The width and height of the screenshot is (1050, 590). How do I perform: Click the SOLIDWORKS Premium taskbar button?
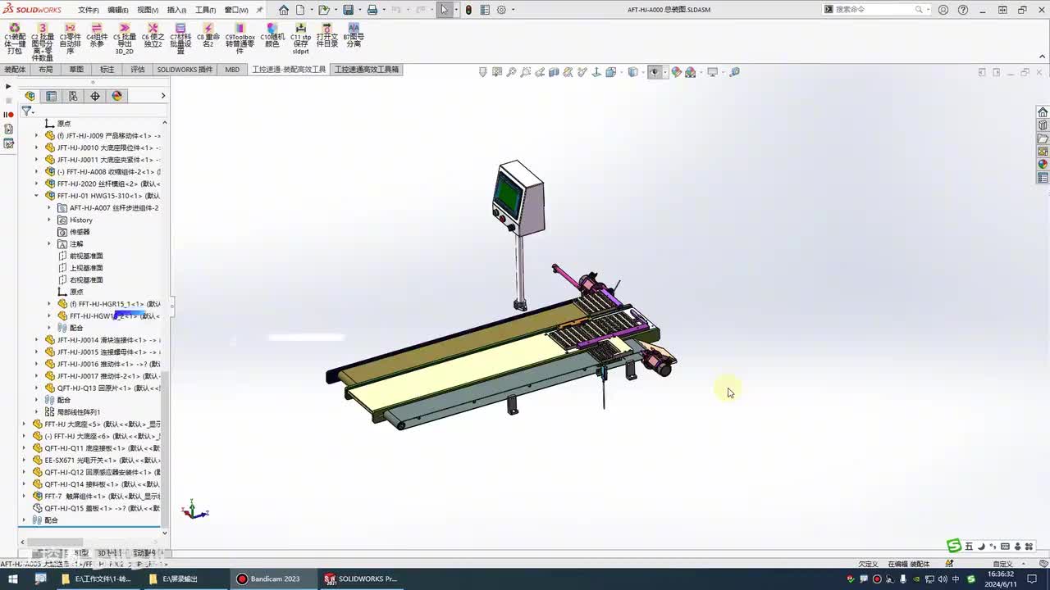(362, 579)
